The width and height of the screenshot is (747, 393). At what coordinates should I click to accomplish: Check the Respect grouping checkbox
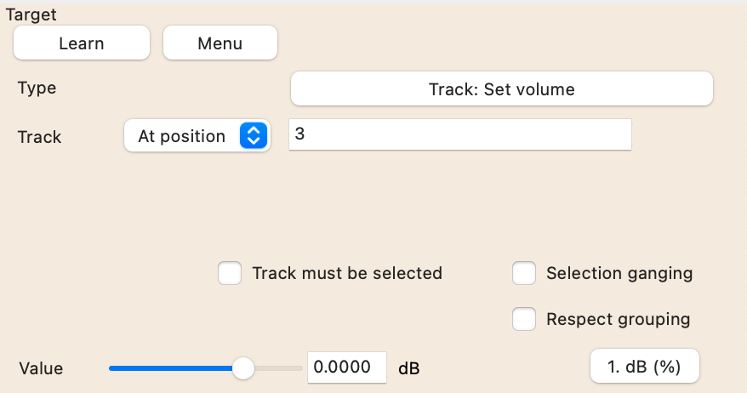(x=524, y=319)
